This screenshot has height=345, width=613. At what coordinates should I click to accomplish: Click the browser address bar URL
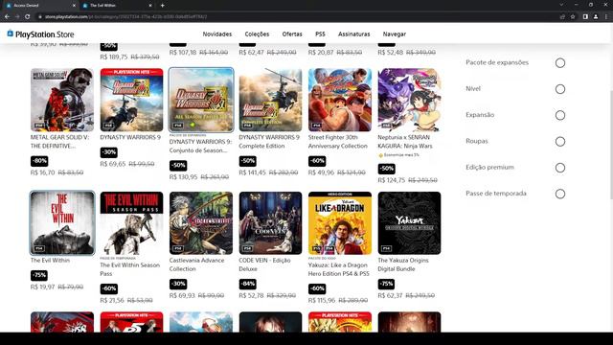(x=125, y=17)
